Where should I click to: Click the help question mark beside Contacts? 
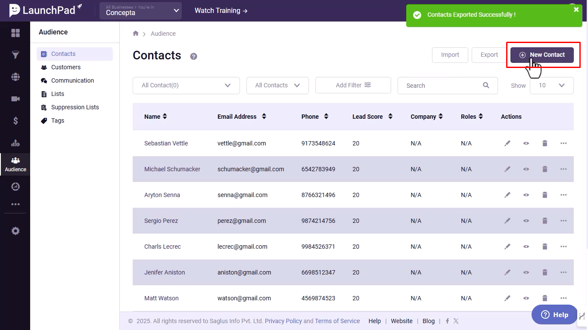tap(193, 56)
